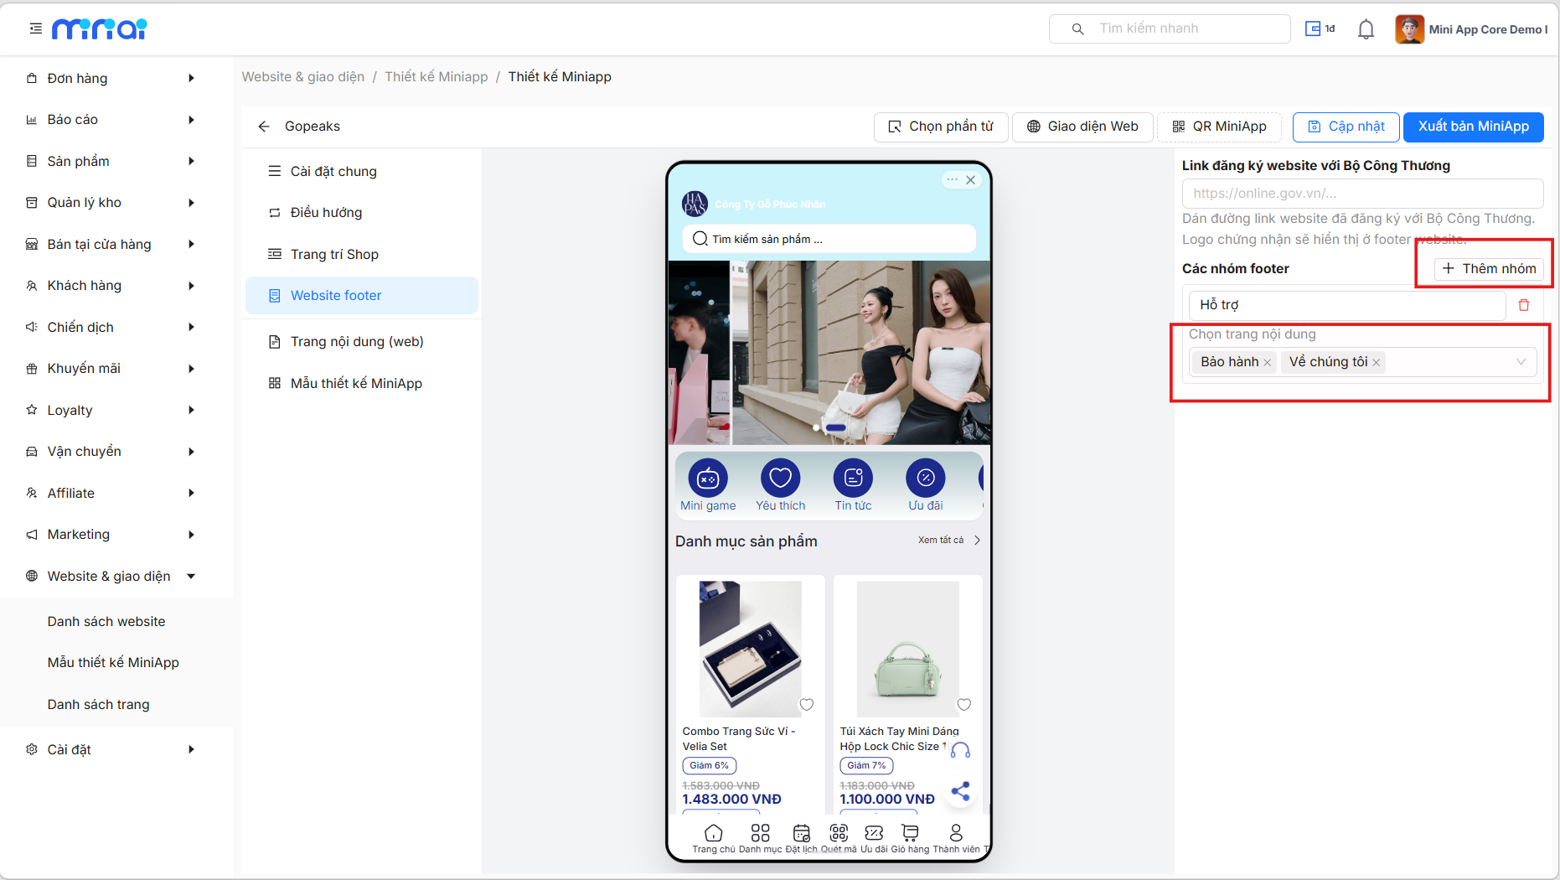Screen dimensions: 1560x880
Task: Close the miniapp preview with X
Action: tap(970, 180)
